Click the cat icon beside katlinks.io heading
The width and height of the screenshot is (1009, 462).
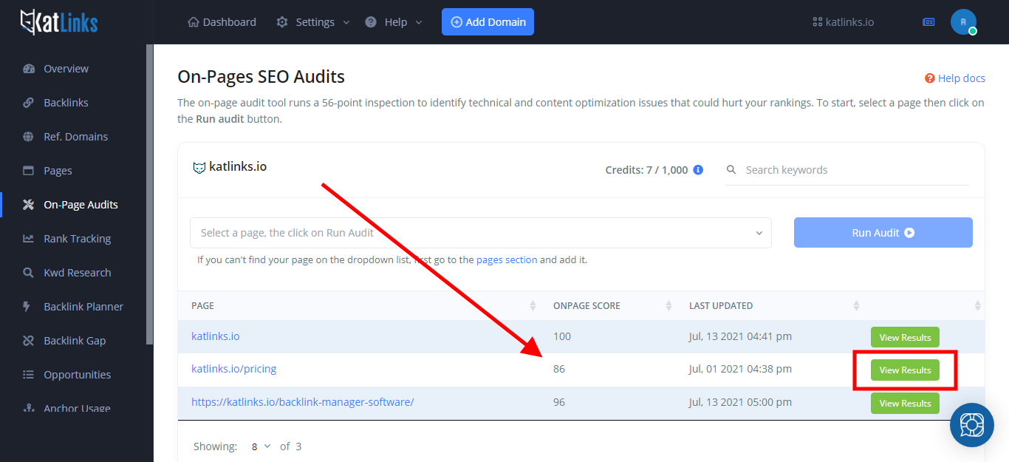pyautogui.click(x=199, y=168)
